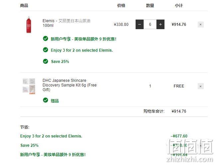Increase Elemis quantity with plus button
Screen dimensions: 216x165
pos(161,25)
